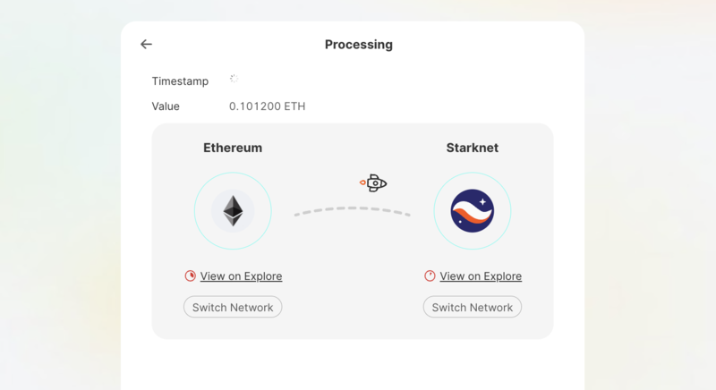Click the clock icon beside Ethereum's explorer link
Image resolution: width=716 pixels, height=390 pixels.
click(x=190, y=276)
